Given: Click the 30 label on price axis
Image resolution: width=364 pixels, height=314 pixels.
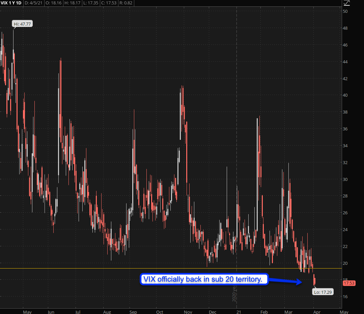Looking at the screenshot, I should click(345, 179).
